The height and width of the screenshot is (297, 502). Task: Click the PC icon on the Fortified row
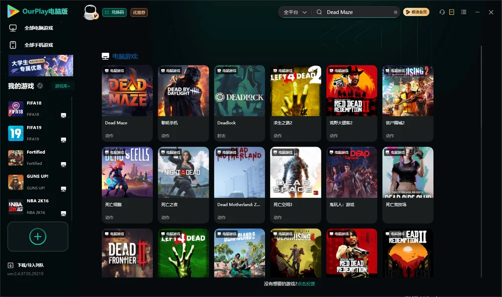[63, 164]
